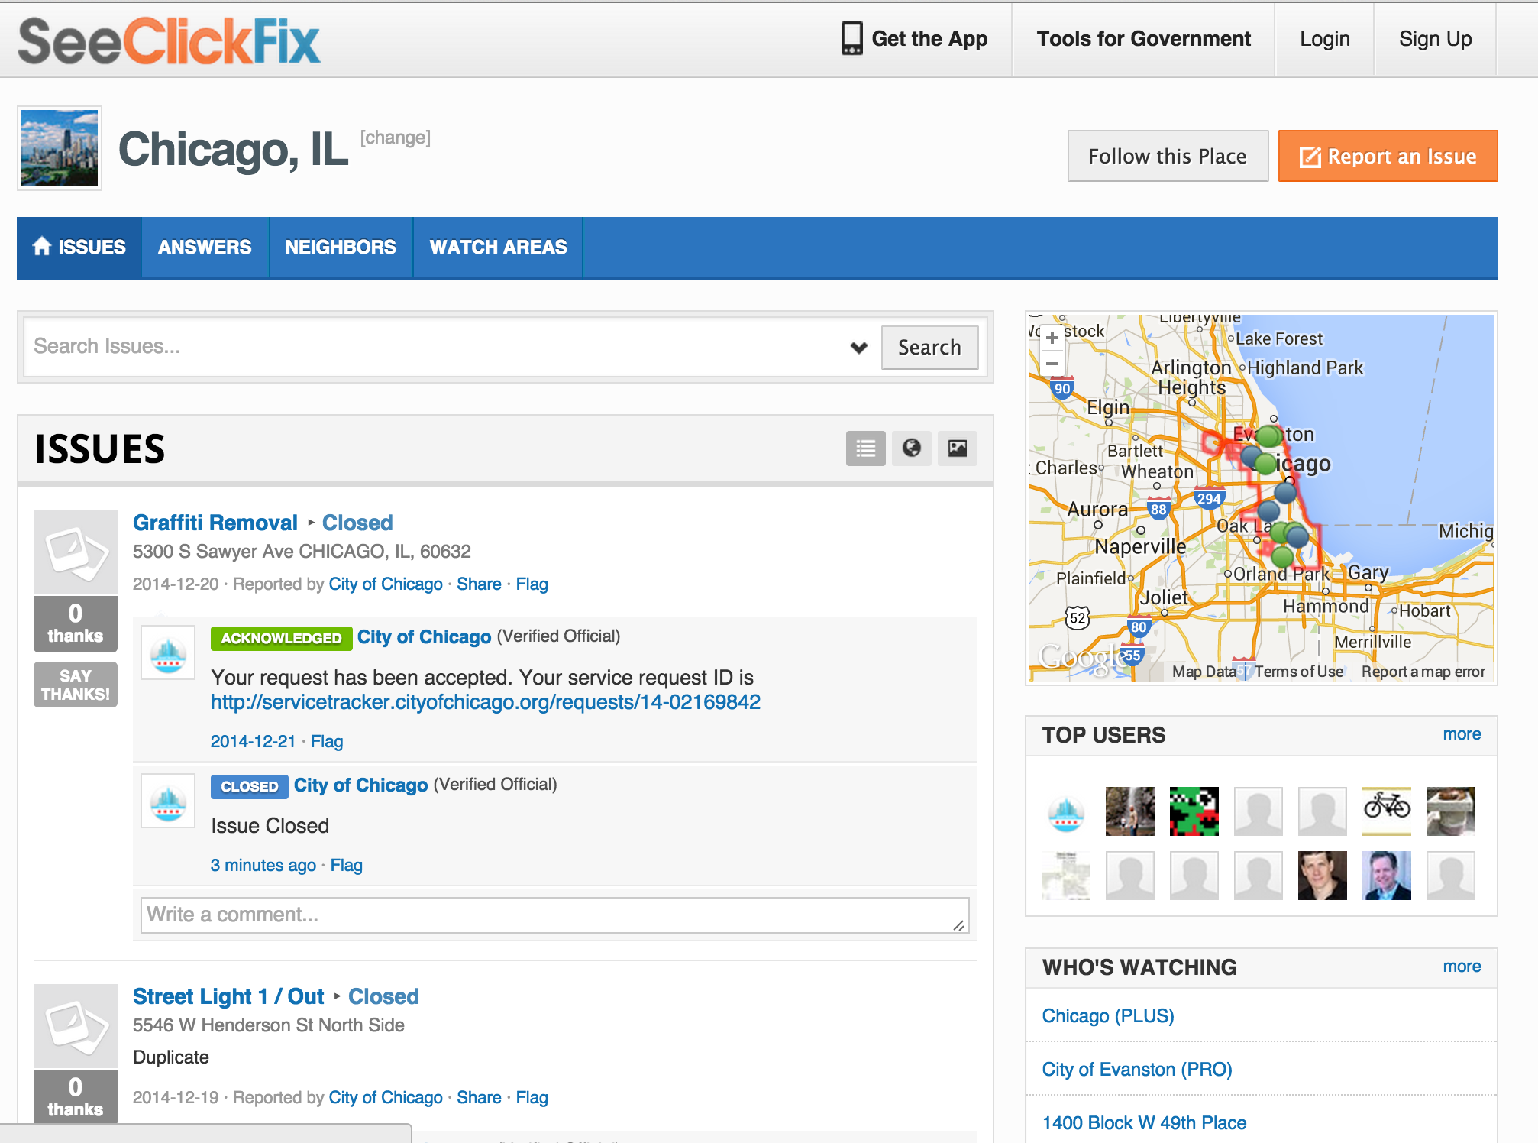Open bicycle avatar in Top Users

click(1387, 811)
